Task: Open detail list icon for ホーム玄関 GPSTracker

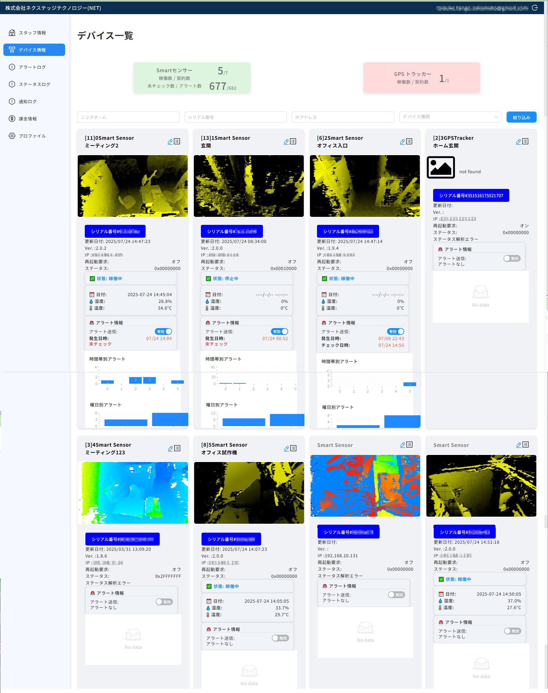Action: click(525, 141)
